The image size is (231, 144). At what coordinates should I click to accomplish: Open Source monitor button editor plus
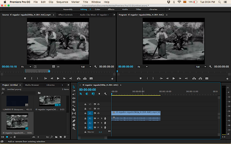112,79
